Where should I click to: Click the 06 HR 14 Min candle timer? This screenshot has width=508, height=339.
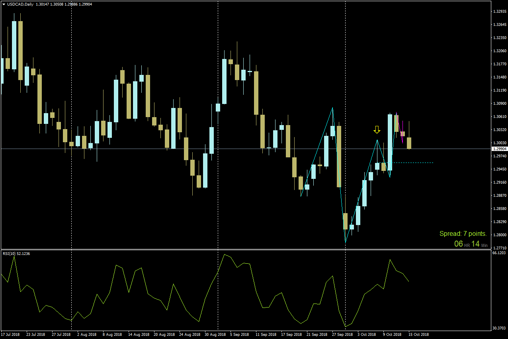[x=471, y=244]
